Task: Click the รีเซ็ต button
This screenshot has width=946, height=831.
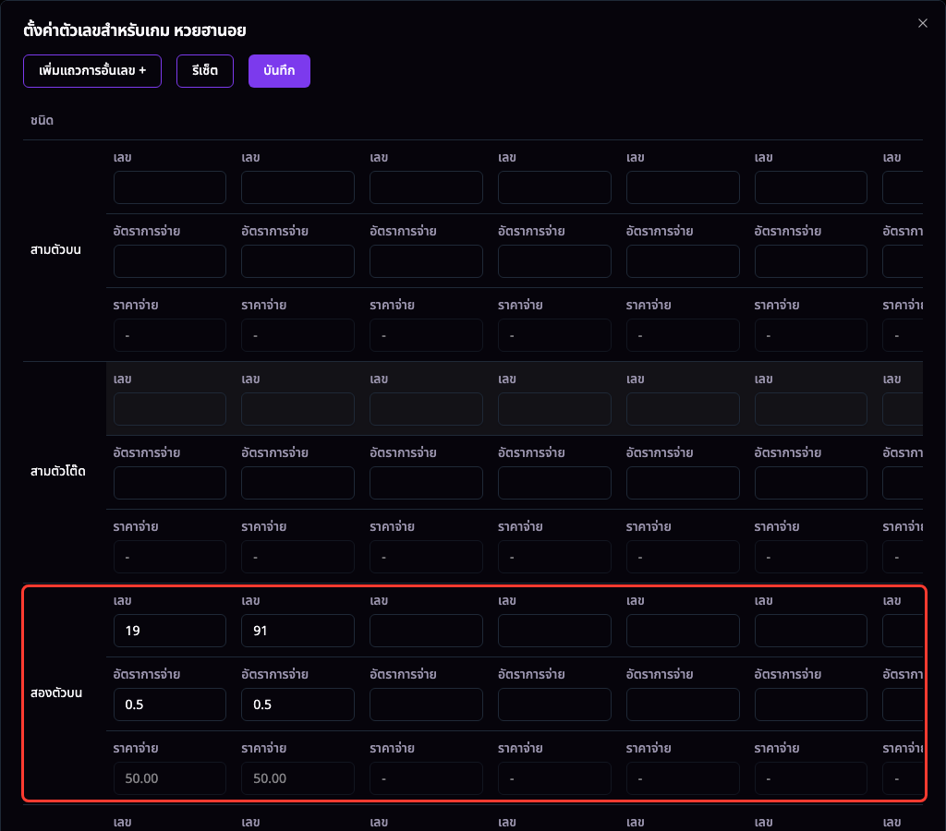Action: [x=205, y=71]
